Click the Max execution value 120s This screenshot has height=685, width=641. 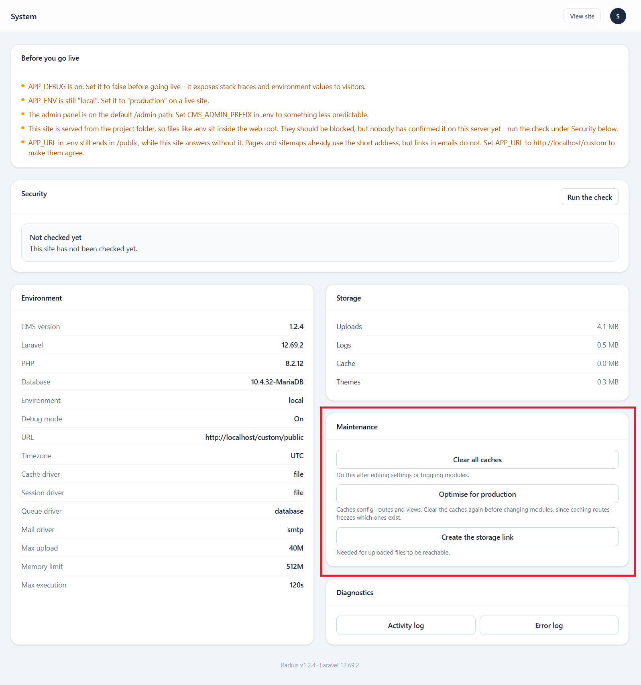click(297, 585)
